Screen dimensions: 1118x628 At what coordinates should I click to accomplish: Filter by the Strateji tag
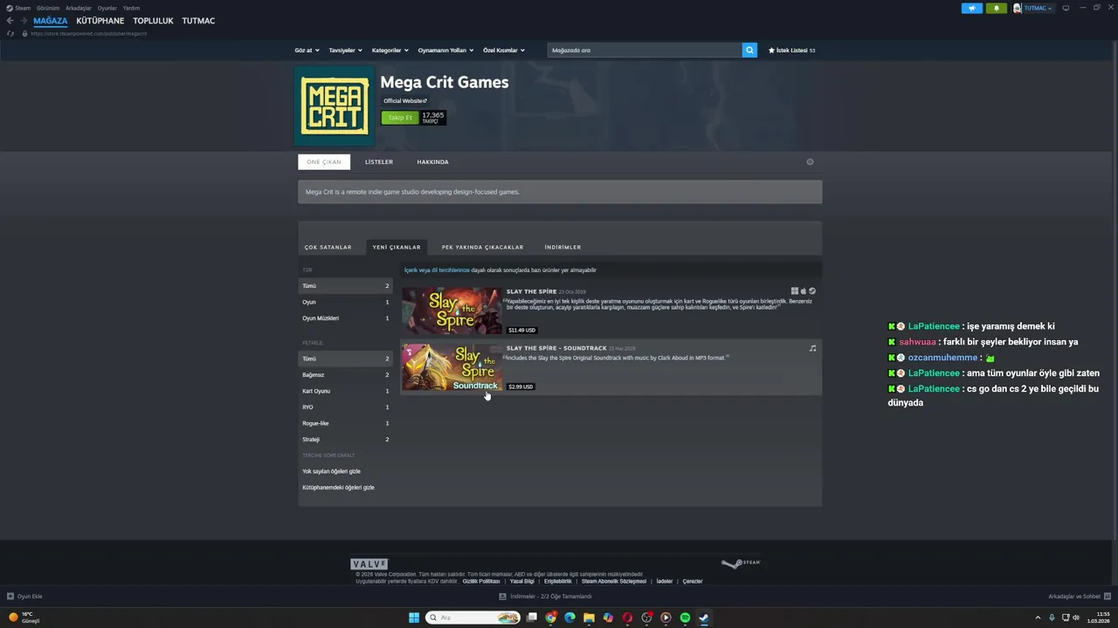[x=346, y=440]
